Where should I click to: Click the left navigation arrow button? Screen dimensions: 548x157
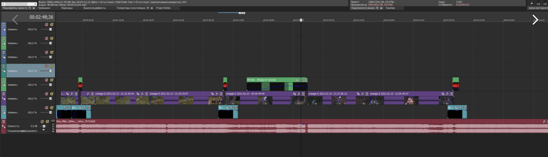(15, 20)
